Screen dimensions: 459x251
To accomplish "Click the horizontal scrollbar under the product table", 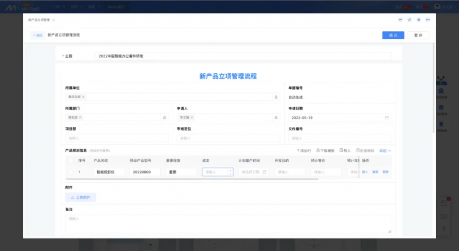I will tap(192, 179).
